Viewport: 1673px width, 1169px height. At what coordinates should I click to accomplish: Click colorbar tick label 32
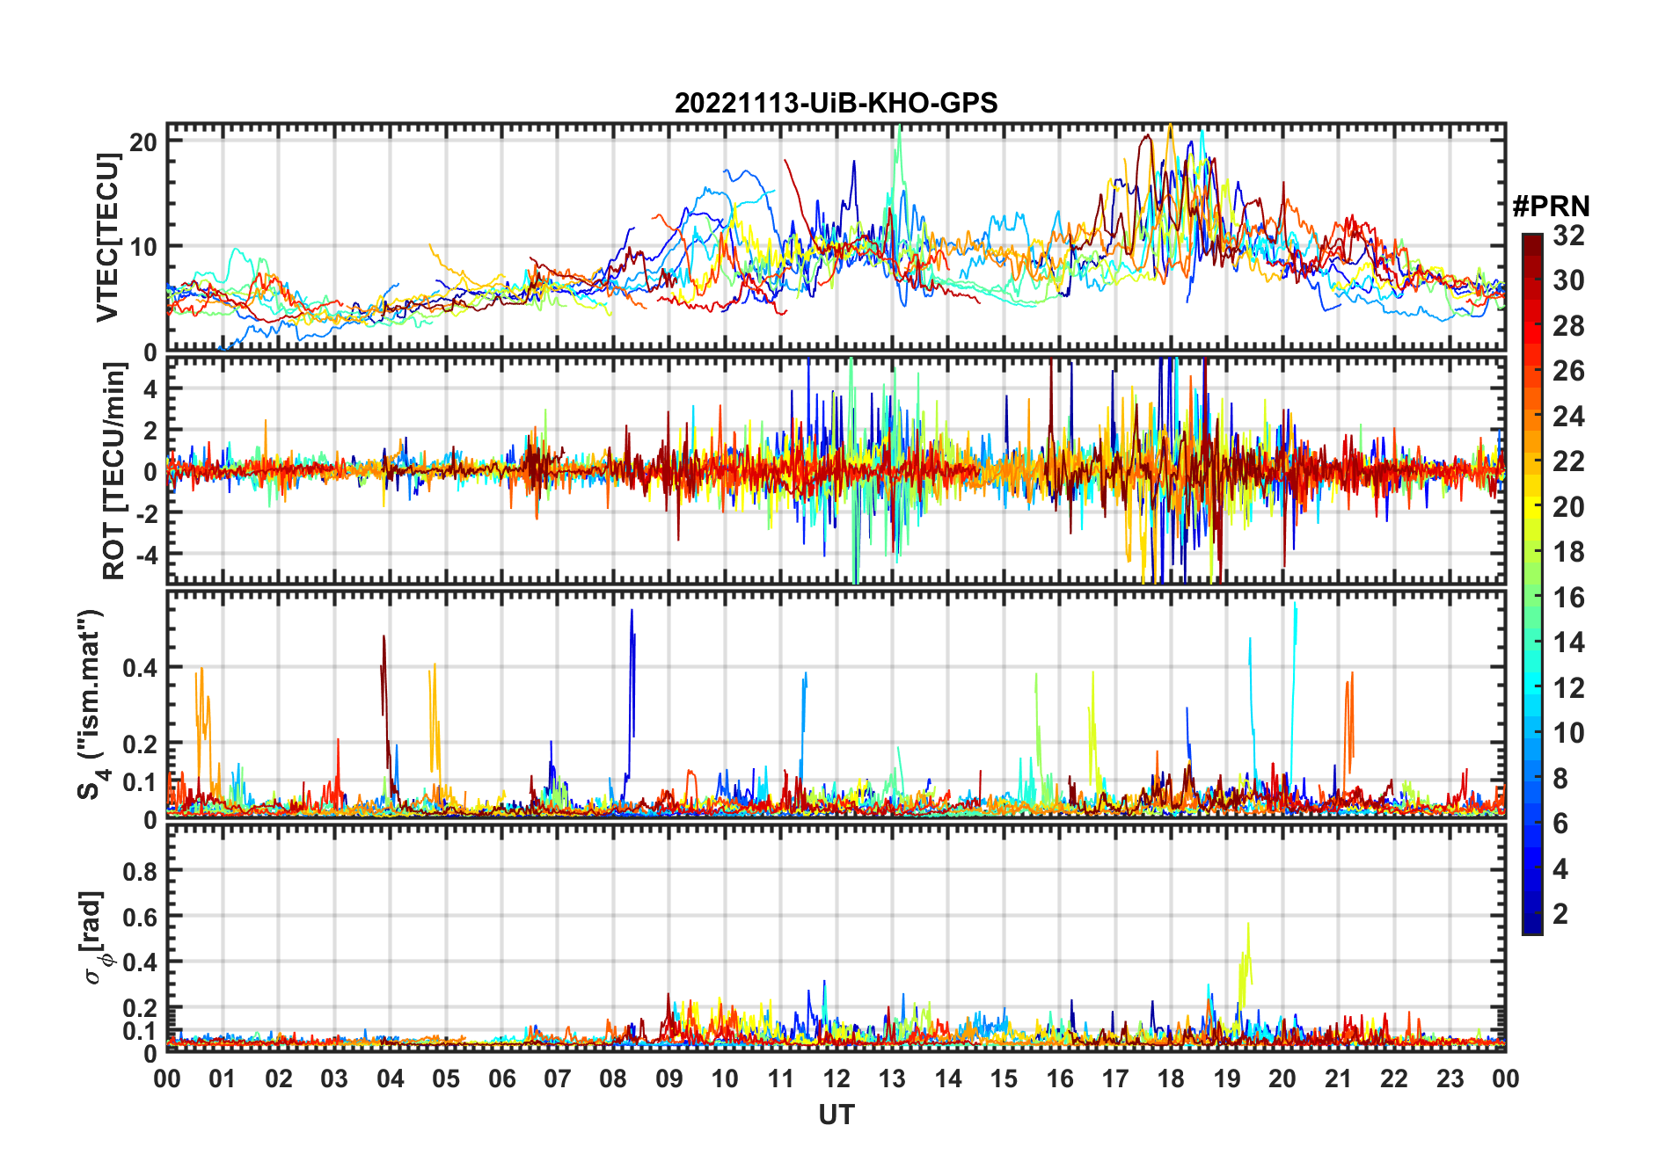coord(1568,236)
